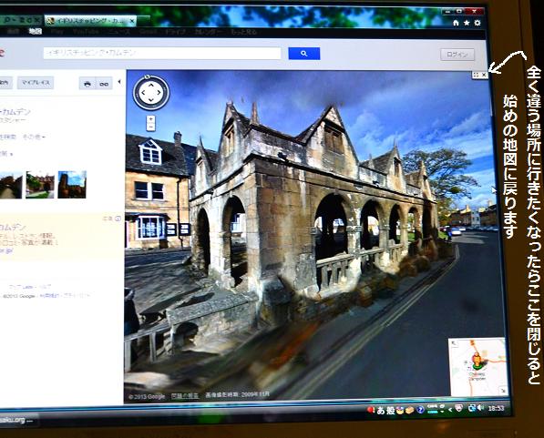The height and width of the screenshot is (438, 544).
Task: Show hidden system tray icons
Action: click(450, 409)
